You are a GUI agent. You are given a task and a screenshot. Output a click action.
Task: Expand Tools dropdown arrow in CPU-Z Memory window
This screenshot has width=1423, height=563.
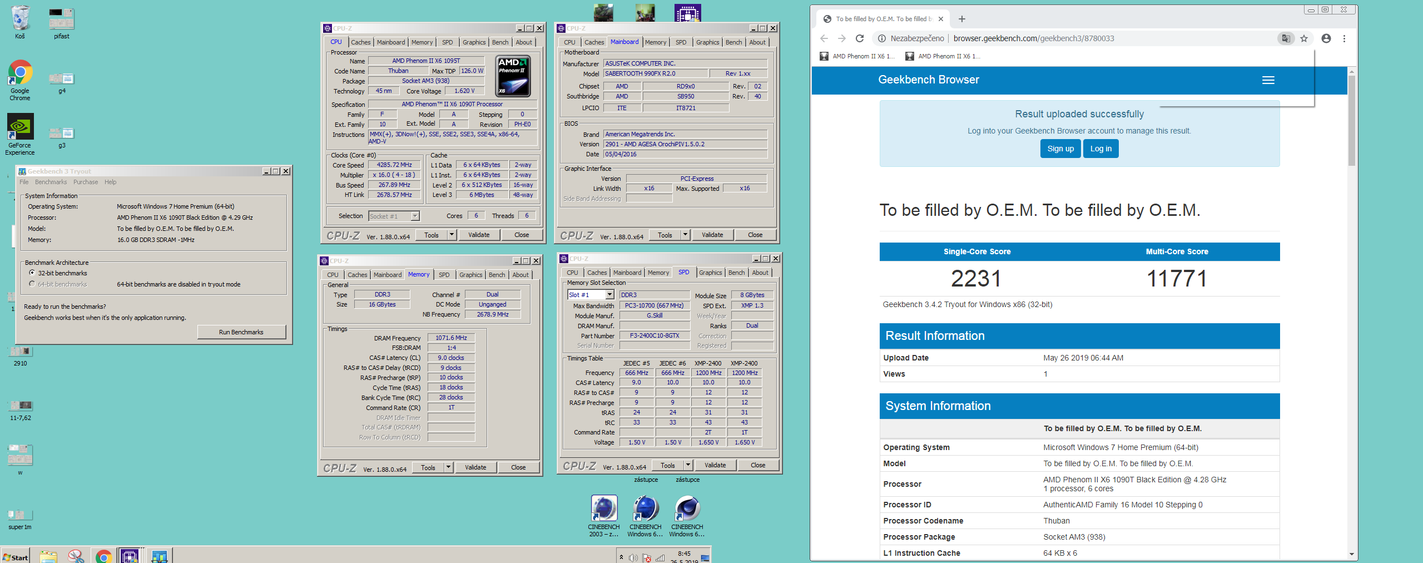pyautogui.click(x=449, y=467)
